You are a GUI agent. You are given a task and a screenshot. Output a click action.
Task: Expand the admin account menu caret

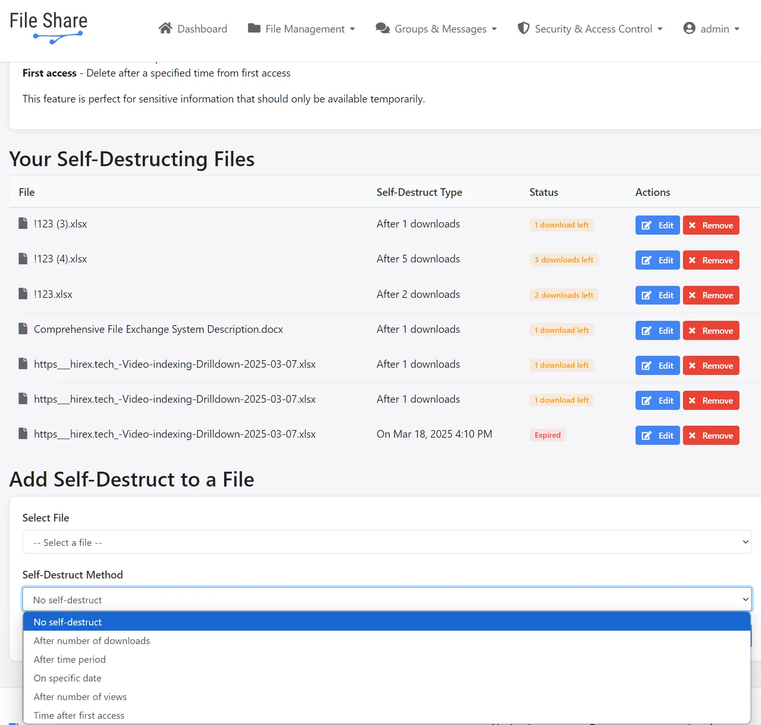(737, 29)
